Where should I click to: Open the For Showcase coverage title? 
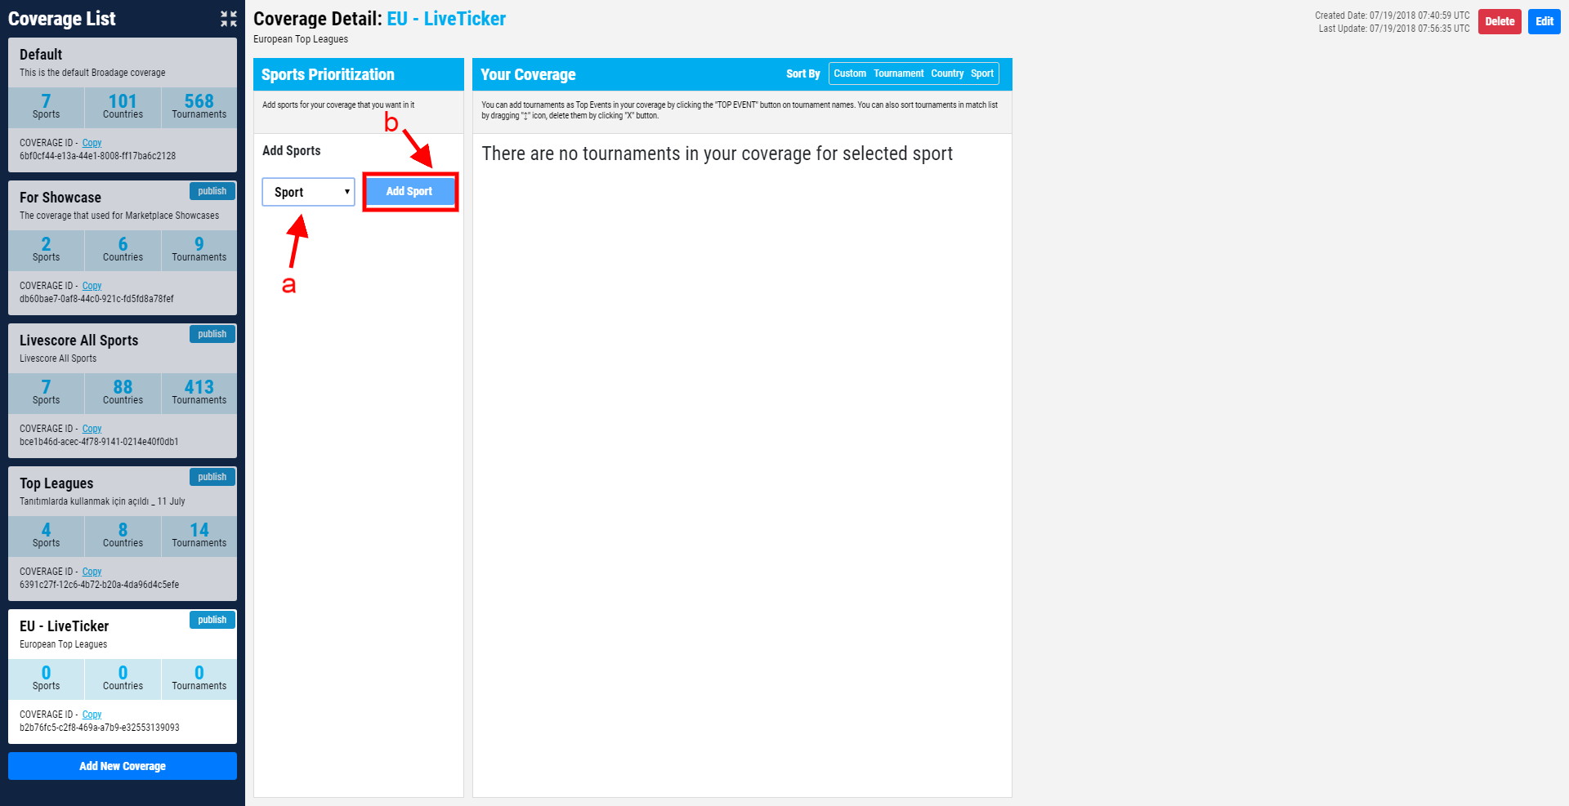click(x=60, y=198)
